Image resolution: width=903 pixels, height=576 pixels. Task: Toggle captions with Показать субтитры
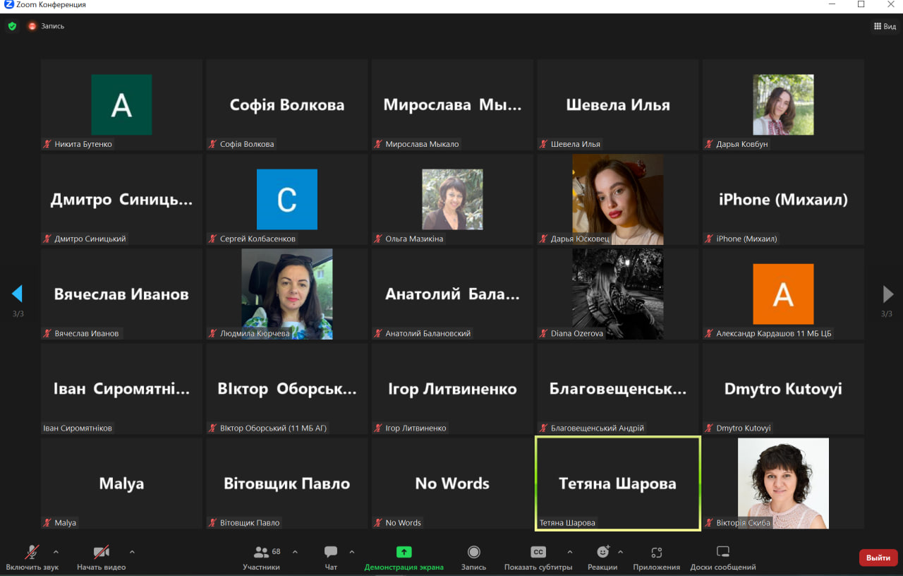[x=538, y=552]
